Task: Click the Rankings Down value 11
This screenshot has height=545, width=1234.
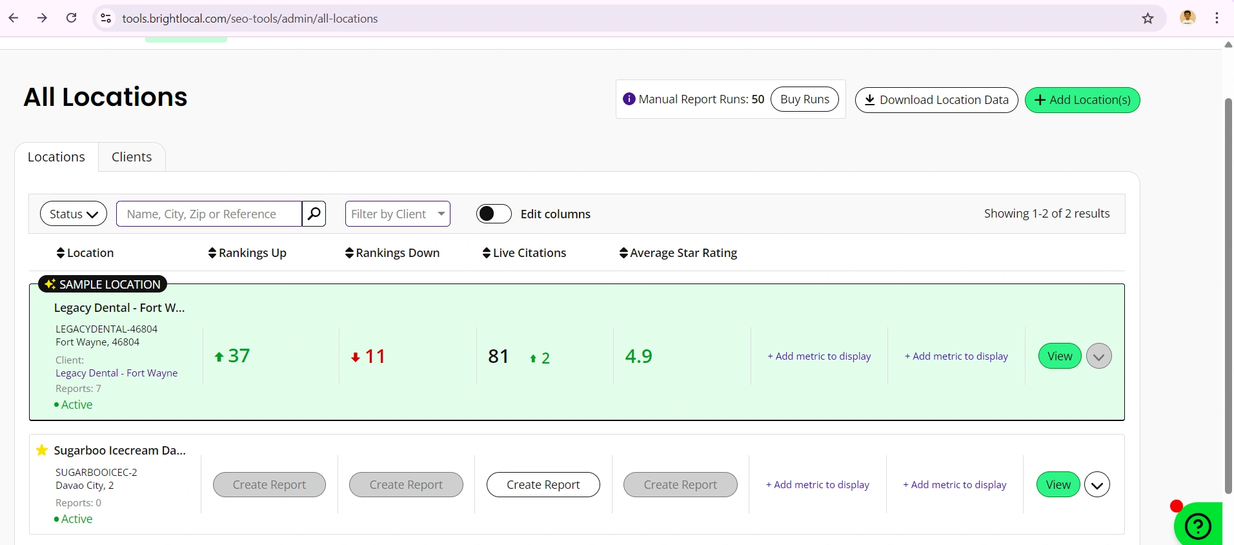Action: (375, 356)
